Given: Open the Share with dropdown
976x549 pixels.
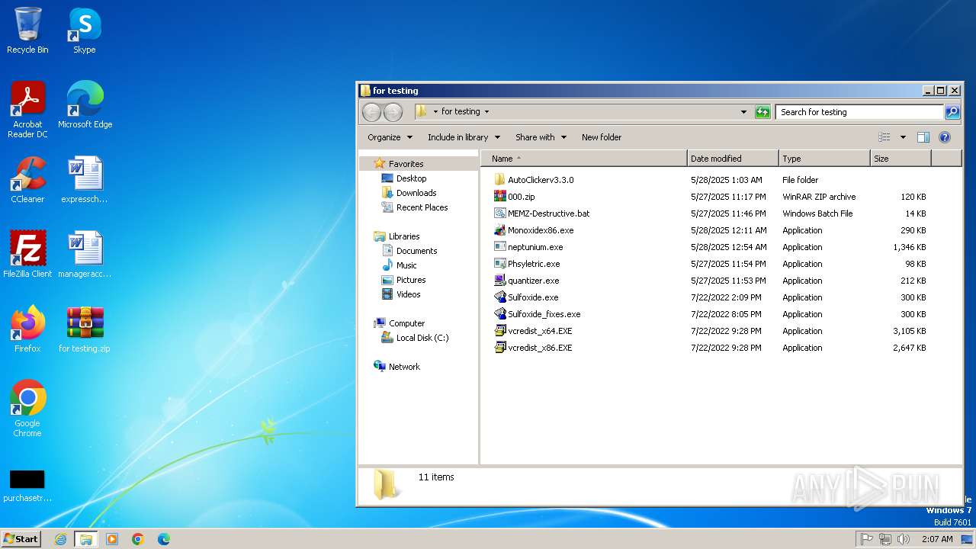Looking at the screenshot, I should tap(541, 137).
